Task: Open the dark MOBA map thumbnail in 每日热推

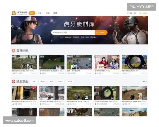Action: (52, 62)
